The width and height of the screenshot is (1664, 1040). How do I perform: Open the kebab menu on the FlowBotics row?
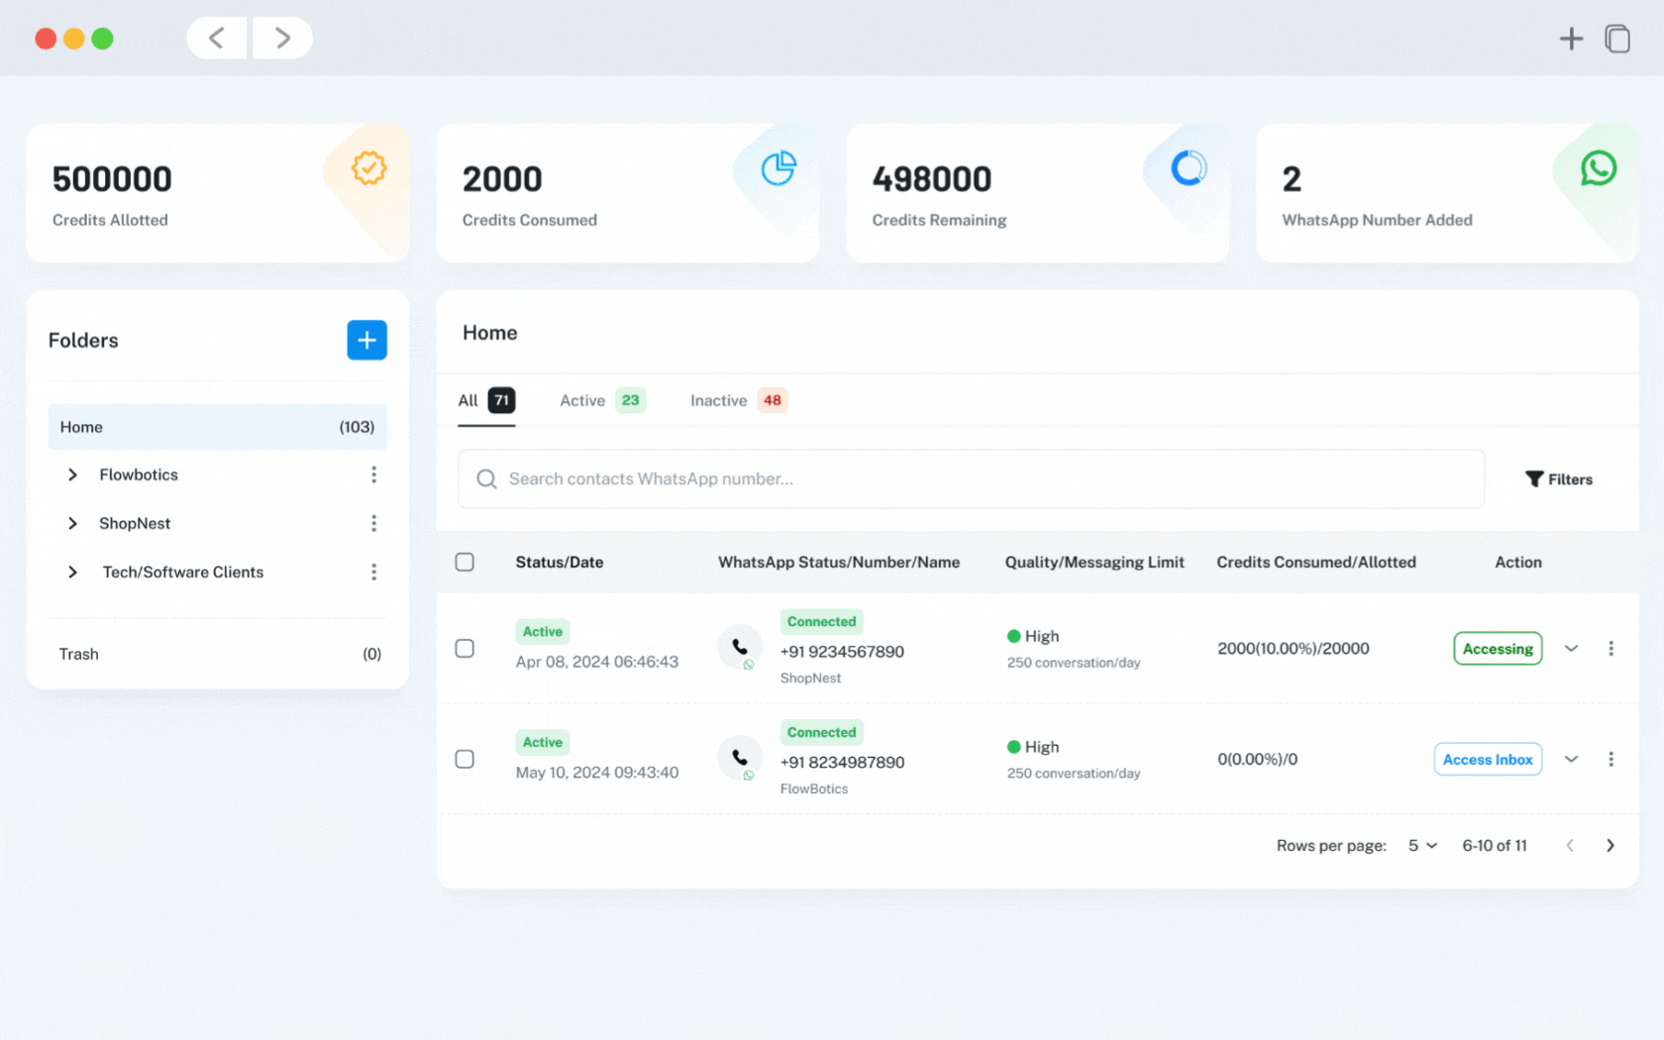1612,759
